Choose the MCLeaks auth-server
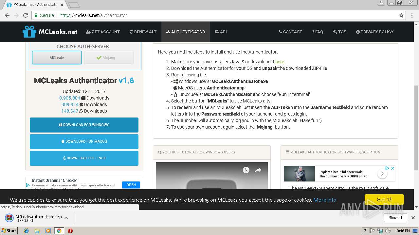 pyautogui.click(x=57, y=58)
